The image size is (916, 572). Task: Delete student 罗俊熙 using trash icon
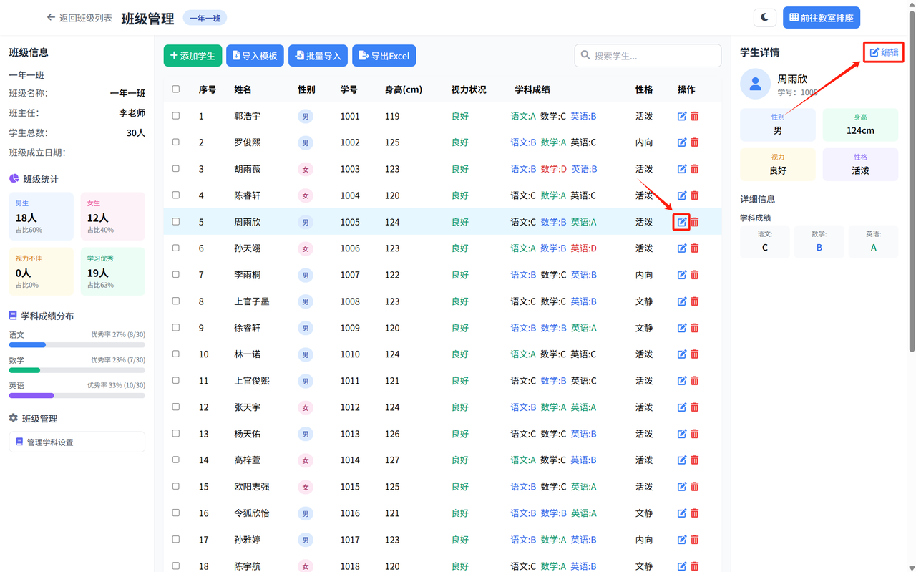point(694,142)
